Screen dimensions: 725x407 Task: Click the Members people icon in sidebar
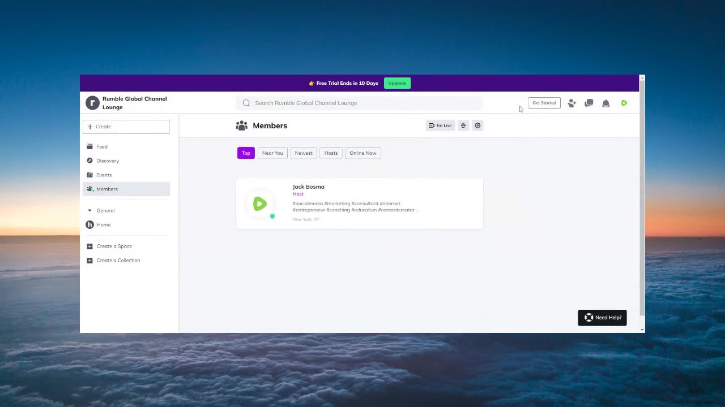(x=89, y=189)
